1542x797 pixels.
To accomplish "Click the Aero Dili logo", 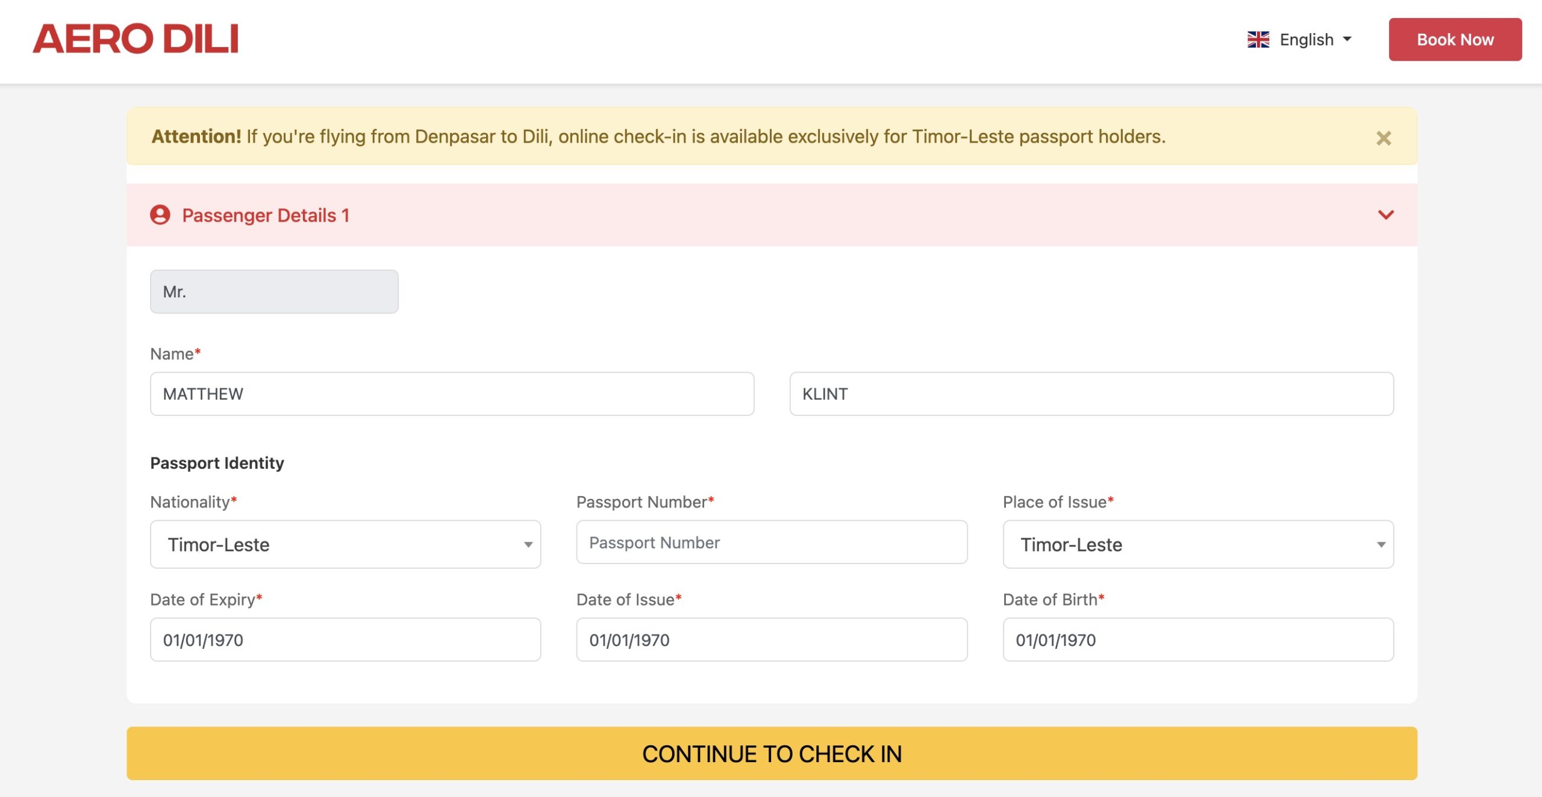I will [136, 39].
